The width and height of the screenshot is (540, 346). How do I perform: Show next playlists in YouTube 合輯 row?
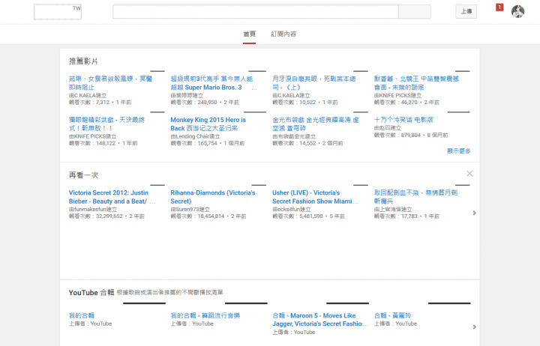pyautogui.click(x=474, y=327)
